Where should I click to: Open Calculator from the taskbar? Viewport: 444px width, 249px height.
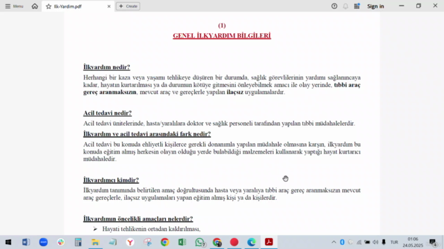78,242
